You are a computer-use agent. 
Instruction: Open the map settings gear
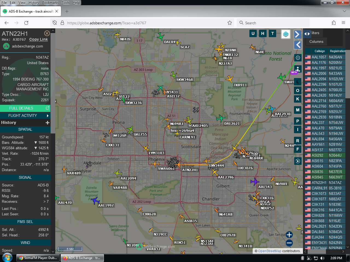coord(298,58)
